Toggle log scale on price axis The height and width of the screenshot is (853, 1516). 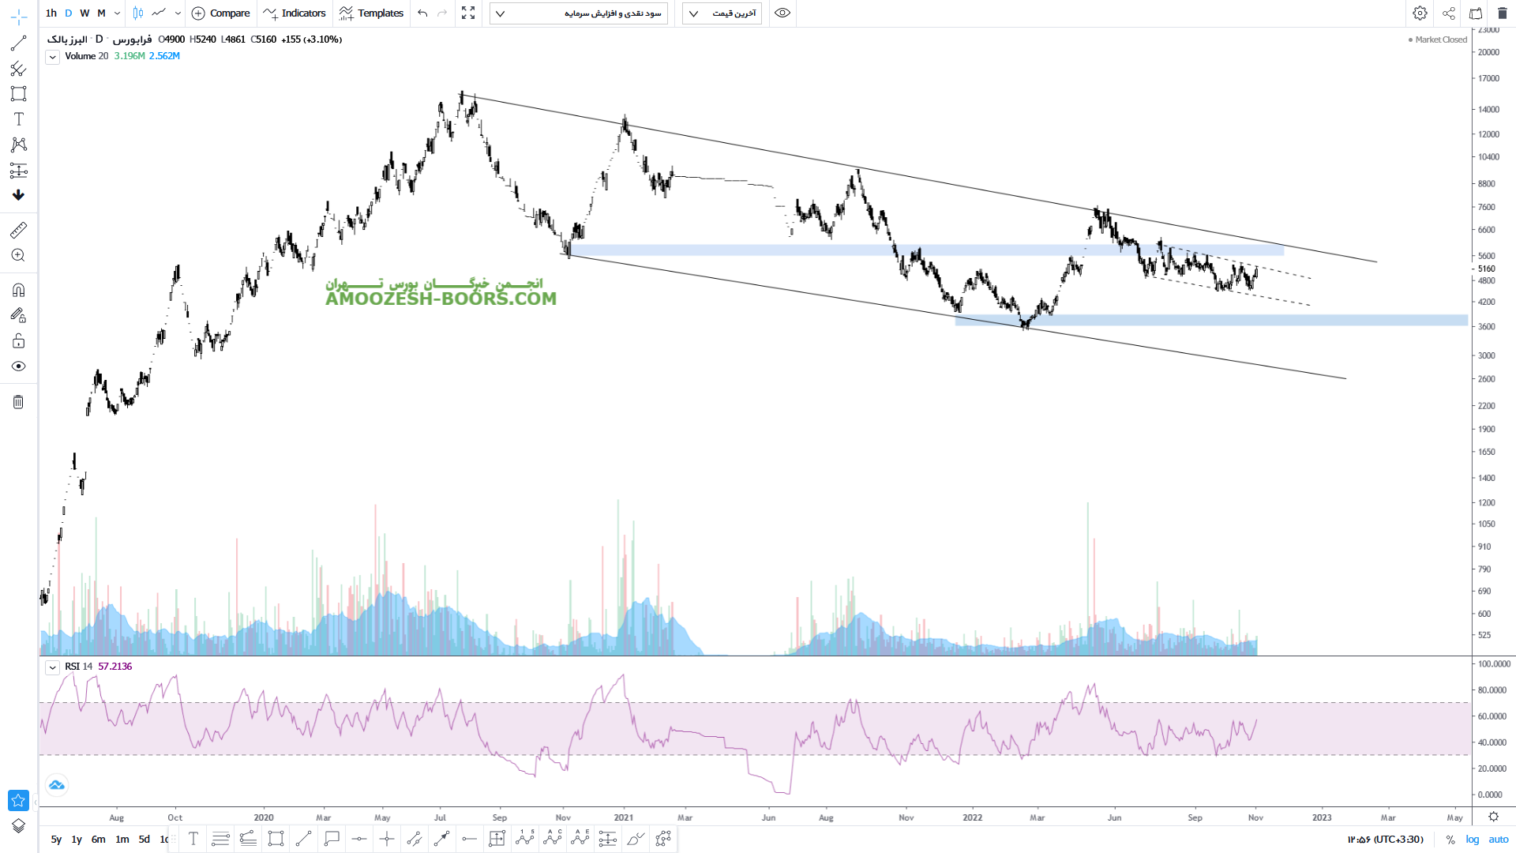1473,840
